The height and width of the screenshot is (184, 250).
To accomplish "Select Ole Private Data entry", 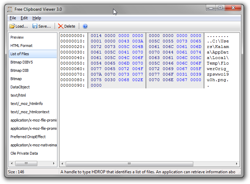I will pyautogui.click(x=24, y=153).
